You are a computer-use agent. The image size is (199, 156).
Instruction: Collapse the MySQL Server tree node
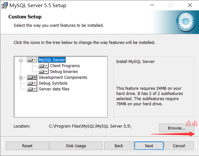(21, 60)
